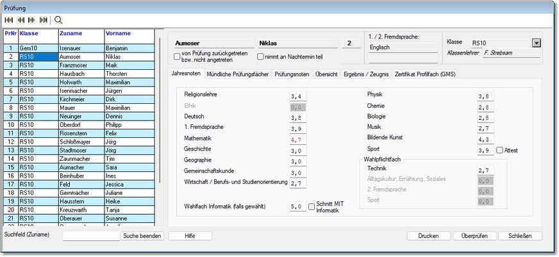
Task: Click the Suchfeld (Zuname) input field
Action: (91, 236)
